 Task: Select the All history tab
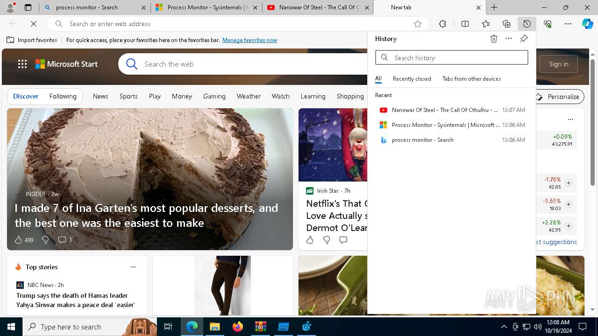378,79
